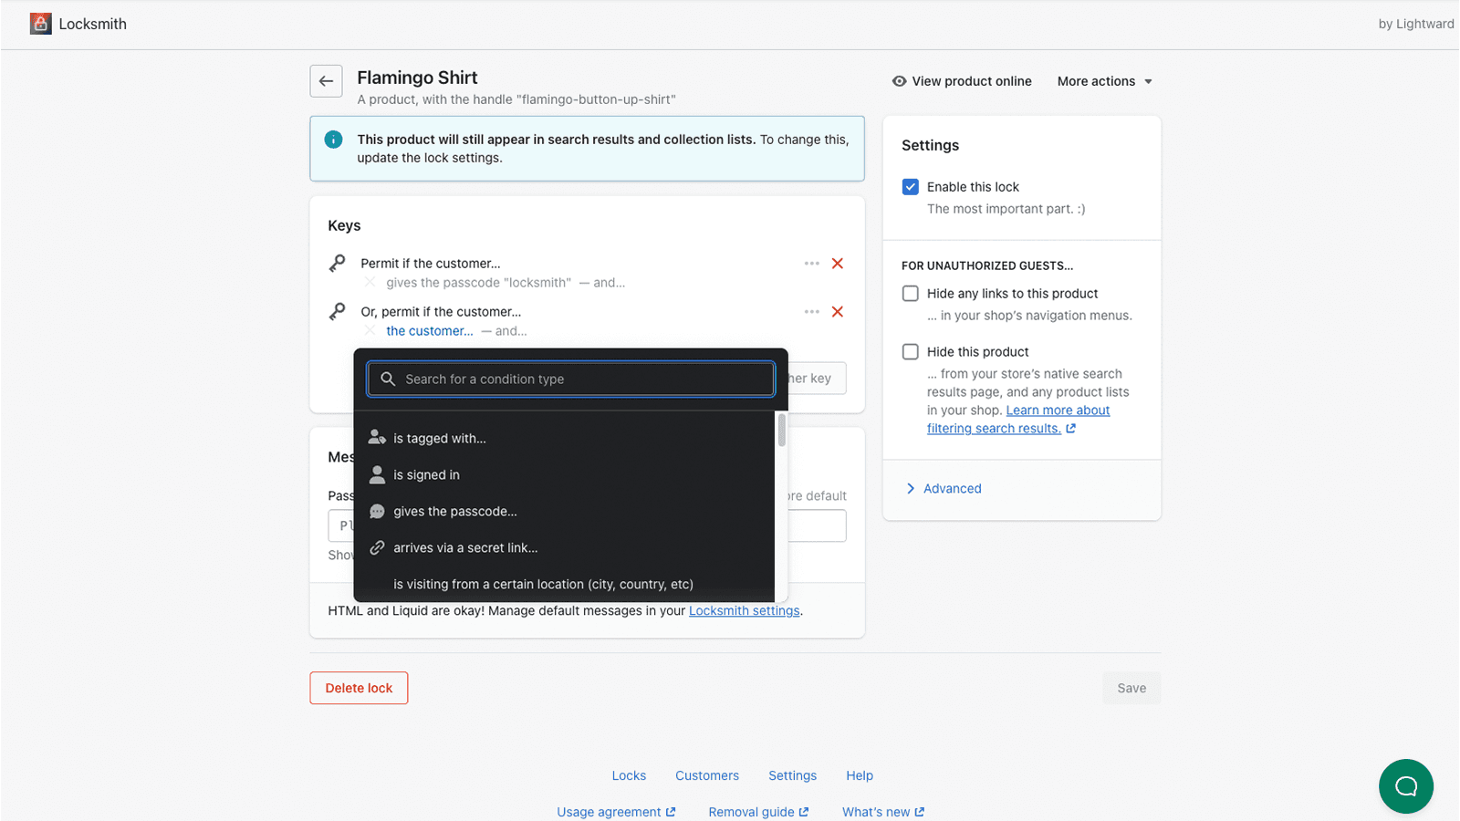Viewport: 1460px width, 821px height.
Task: Click the search magnifier in the condition search
Action: point(388,379)
